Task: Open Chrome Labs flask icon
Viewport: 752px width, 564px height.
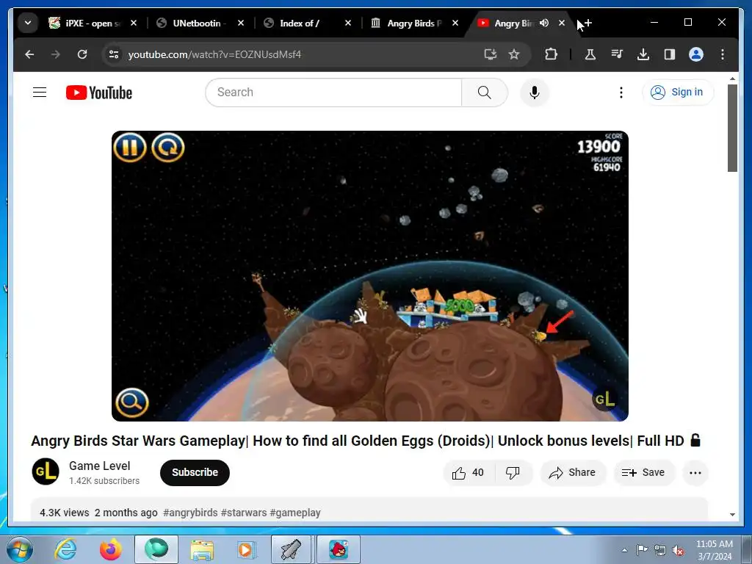Action: (590, 54)
